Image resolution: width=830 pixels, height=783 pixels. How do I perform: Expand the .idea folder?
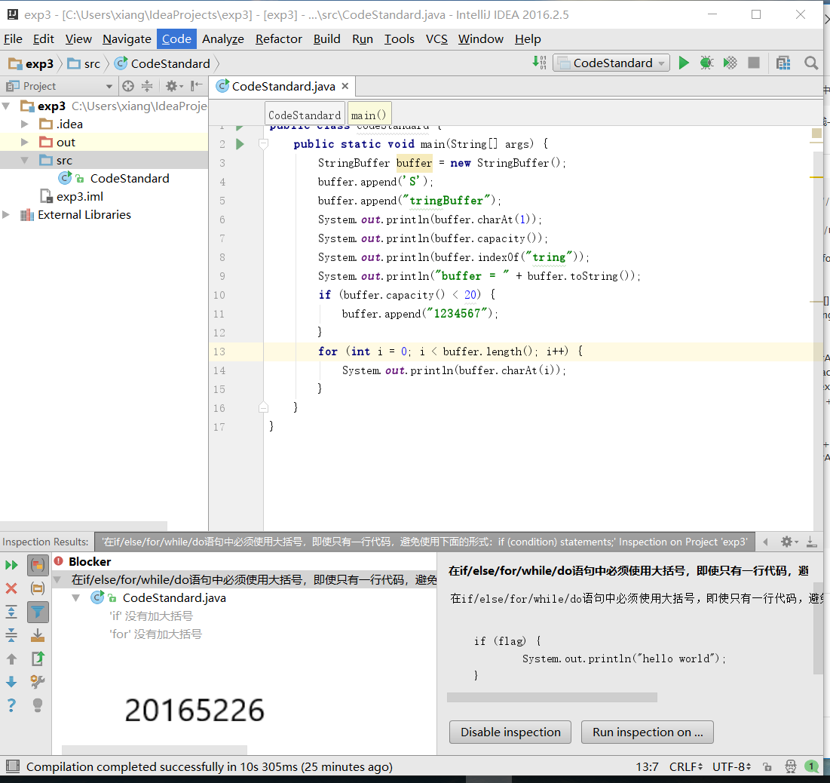24,124
